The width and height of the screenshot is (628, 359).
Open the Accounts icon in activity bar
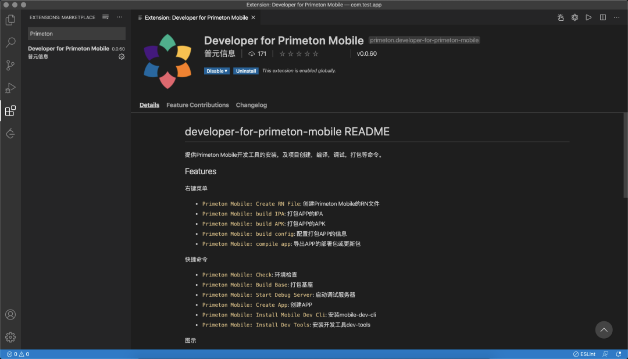[10, 315]
